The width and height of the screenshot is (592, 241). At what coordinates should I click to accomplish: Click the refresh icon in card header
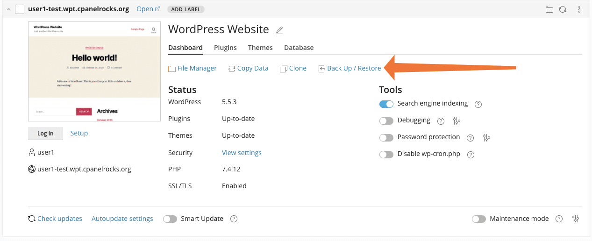pyautogui.click(x=563, y=9)
